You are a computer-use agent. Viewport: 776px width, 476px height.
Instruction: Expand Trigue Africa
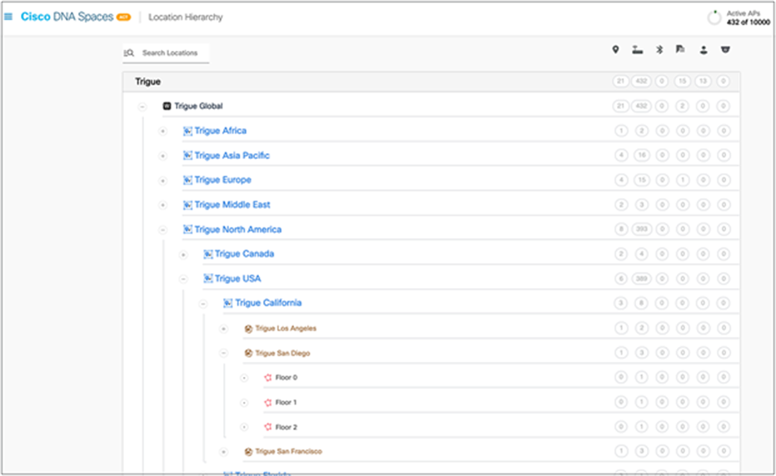point(163,131)
